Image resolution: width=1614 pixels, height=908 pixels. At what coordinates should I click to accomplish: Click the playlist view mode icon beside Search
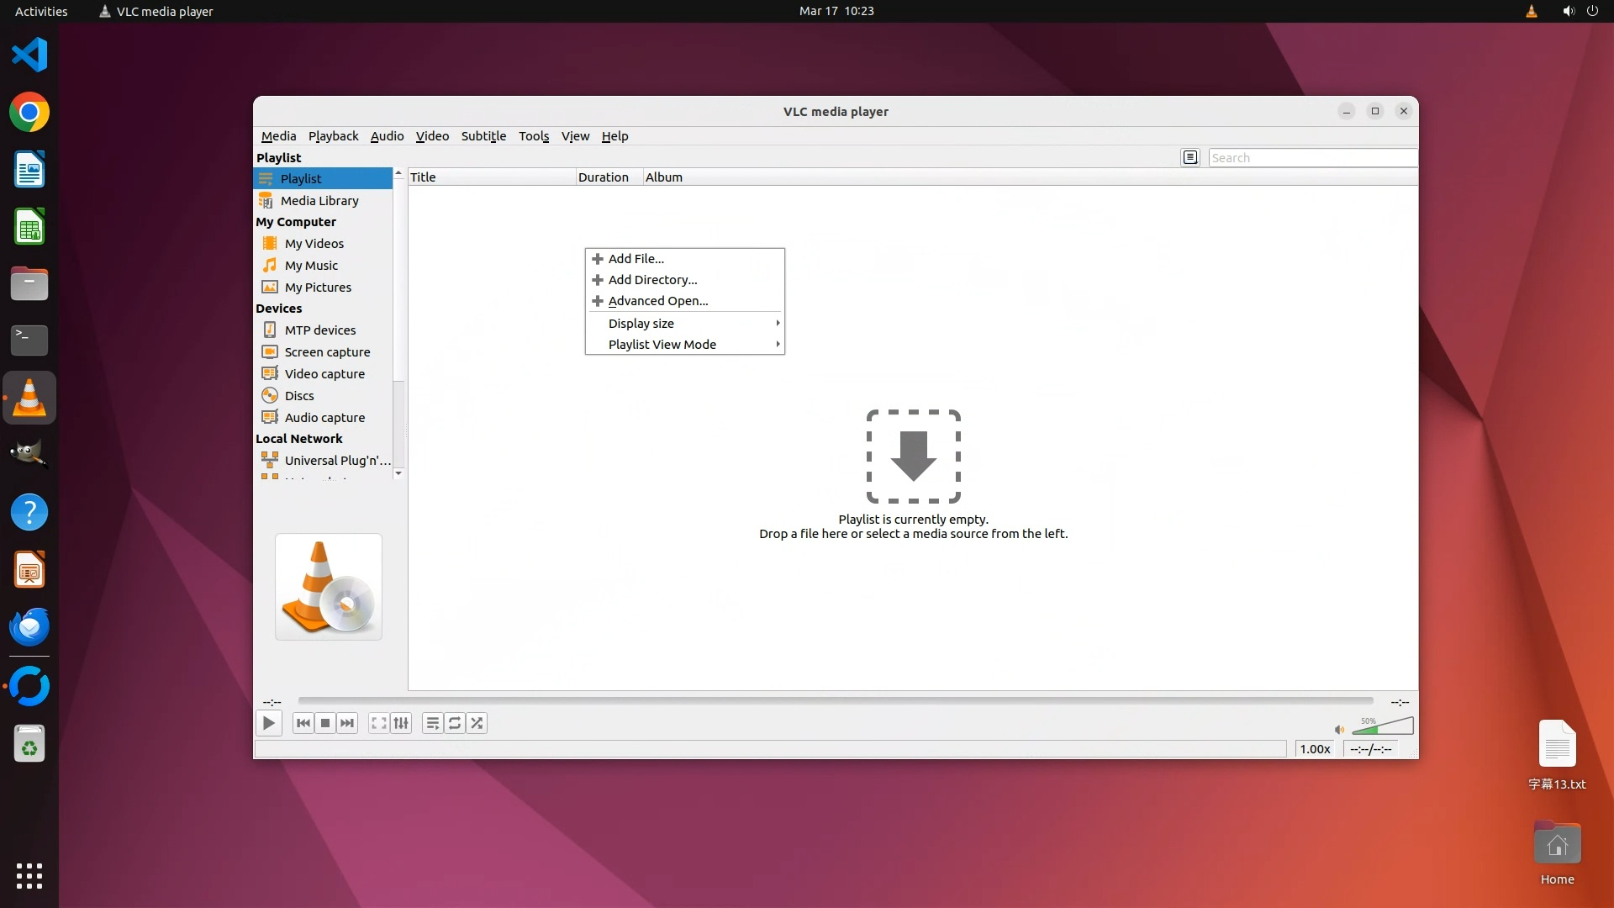tap(1189, 157)
